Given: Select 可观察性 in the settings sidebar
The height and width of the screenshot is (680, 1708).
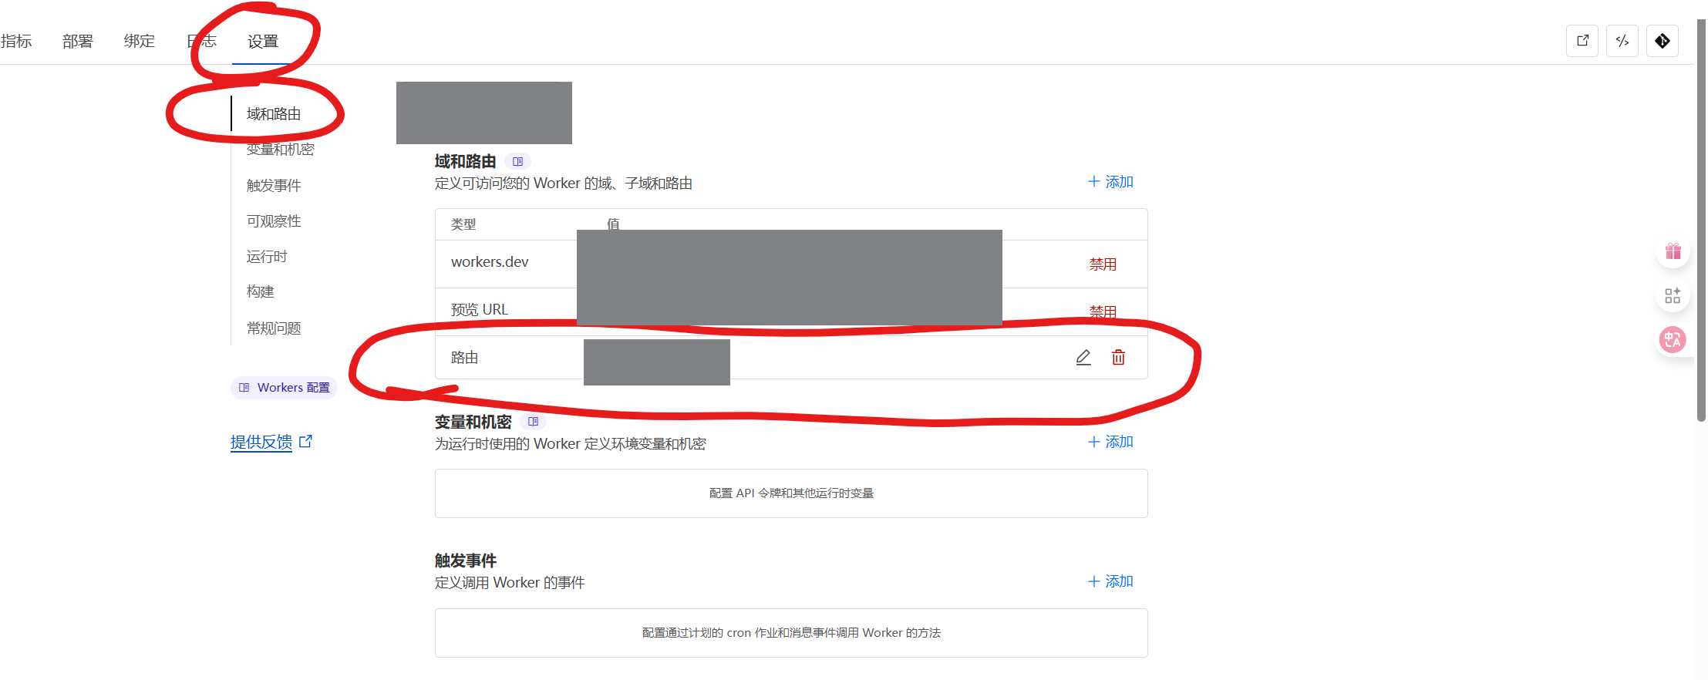Looking at the screenshot, I should [x=274, y=221].
